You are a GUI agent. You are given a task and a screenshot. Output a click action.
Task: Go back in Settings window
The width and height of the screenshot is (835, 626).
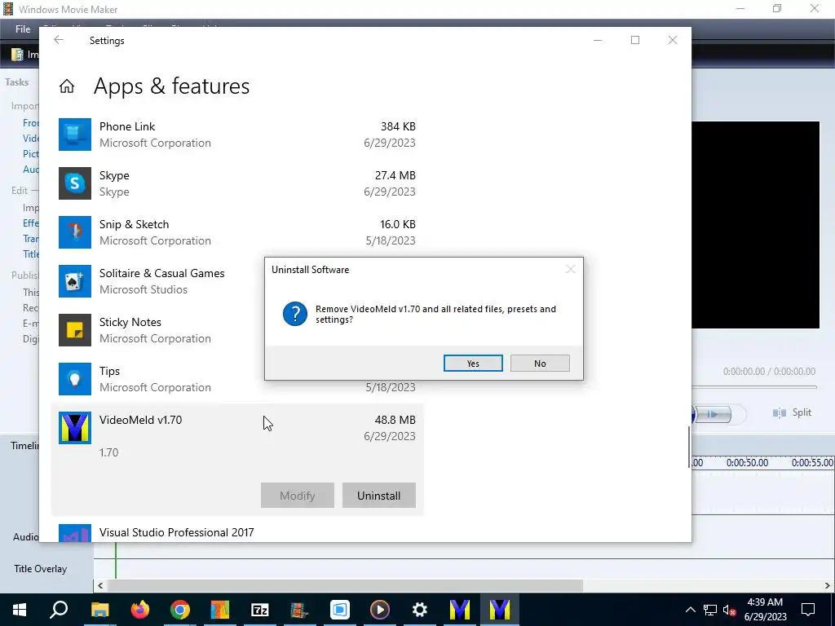[59, 40]
